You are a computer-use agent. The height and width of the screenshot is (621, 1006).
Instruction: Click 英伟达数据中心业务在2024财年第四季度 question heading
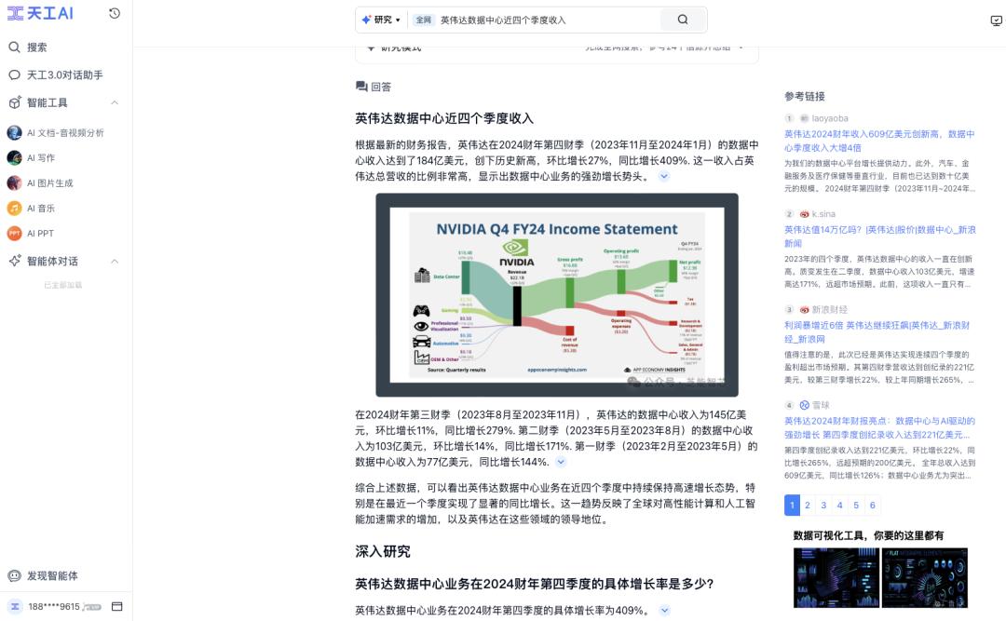(x=534, y=584)
